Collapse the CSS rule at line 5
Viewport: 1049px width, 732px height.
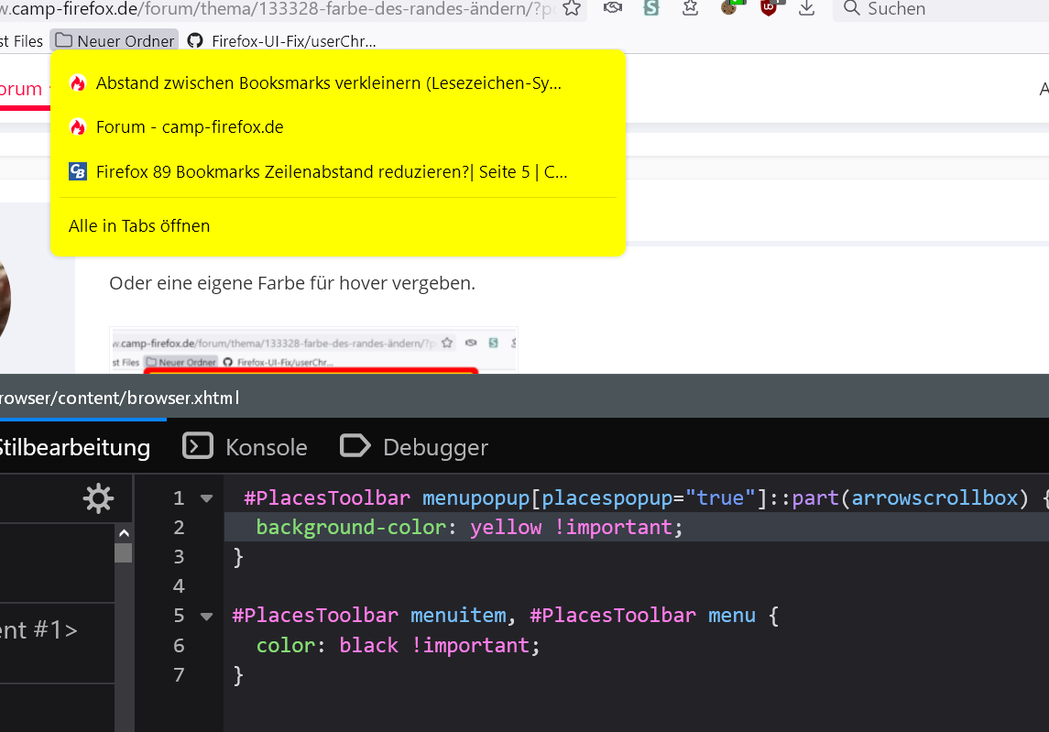[x=206, y=616]
